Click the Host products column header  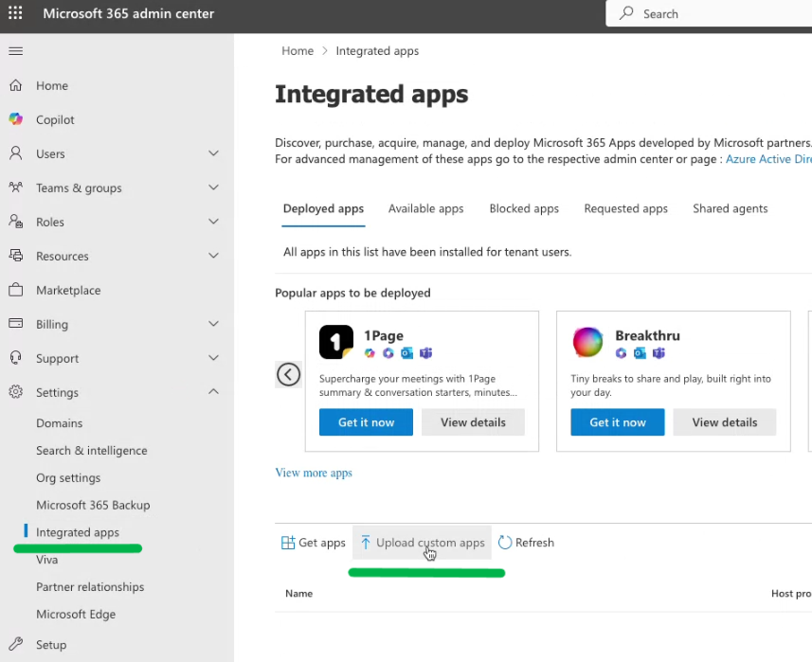791,593
